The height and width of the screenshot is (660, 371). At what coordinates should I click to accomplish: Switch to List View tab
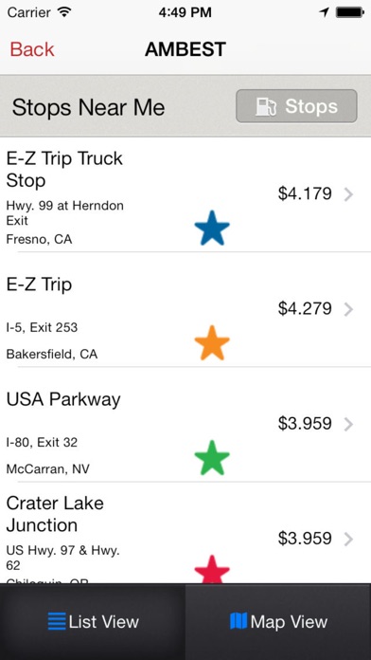pos(93,622)
